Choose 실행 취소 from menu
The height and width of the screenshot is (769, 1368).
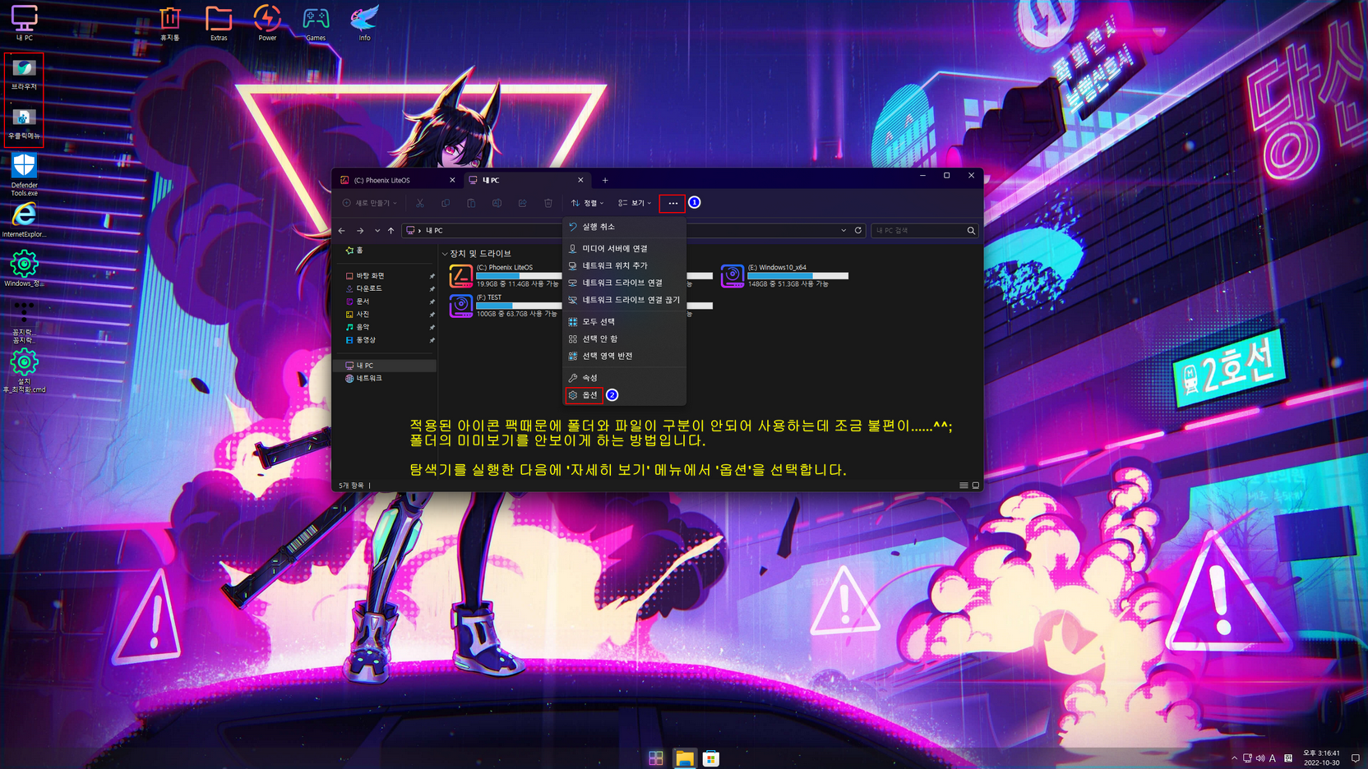pyautogui.click(x=625, y=227)
